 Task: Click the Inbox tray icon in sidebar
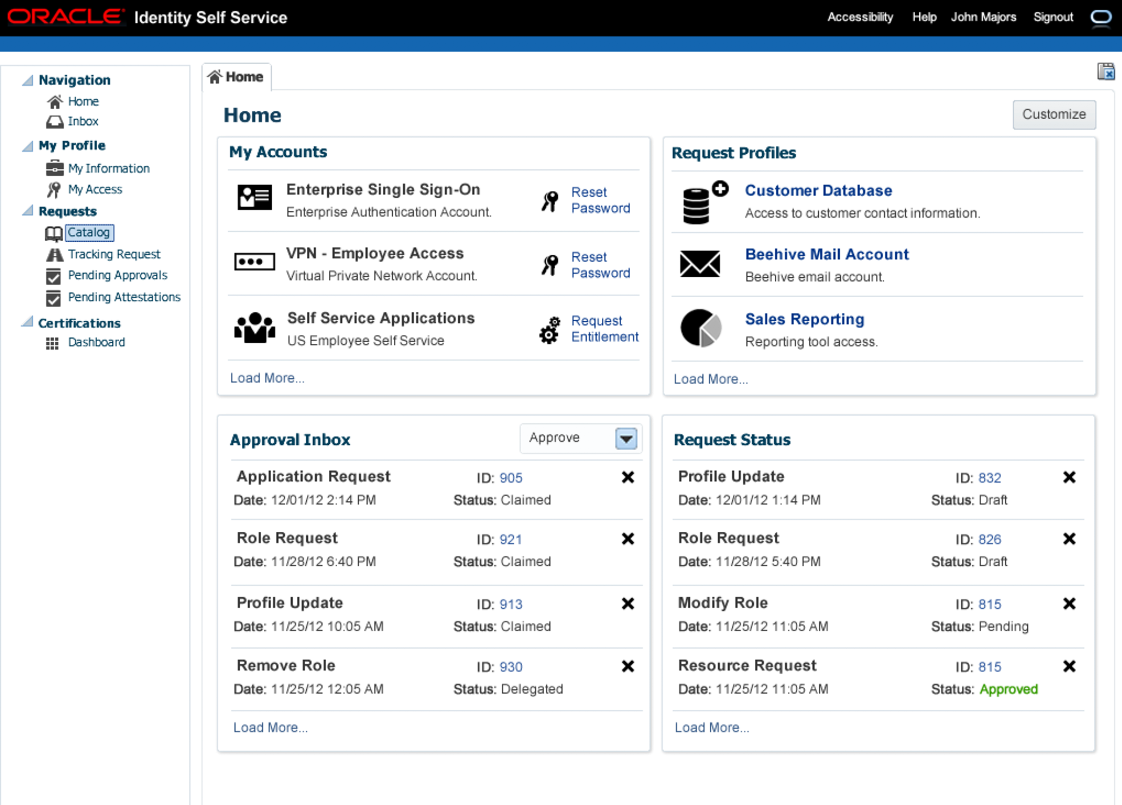click(x=55, y=121)
